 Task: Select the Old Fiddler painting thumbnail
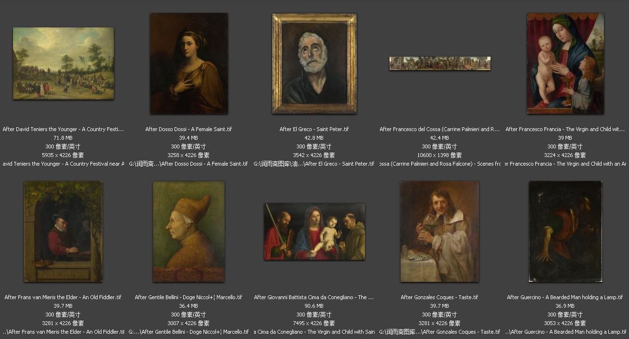pos(63,231)
